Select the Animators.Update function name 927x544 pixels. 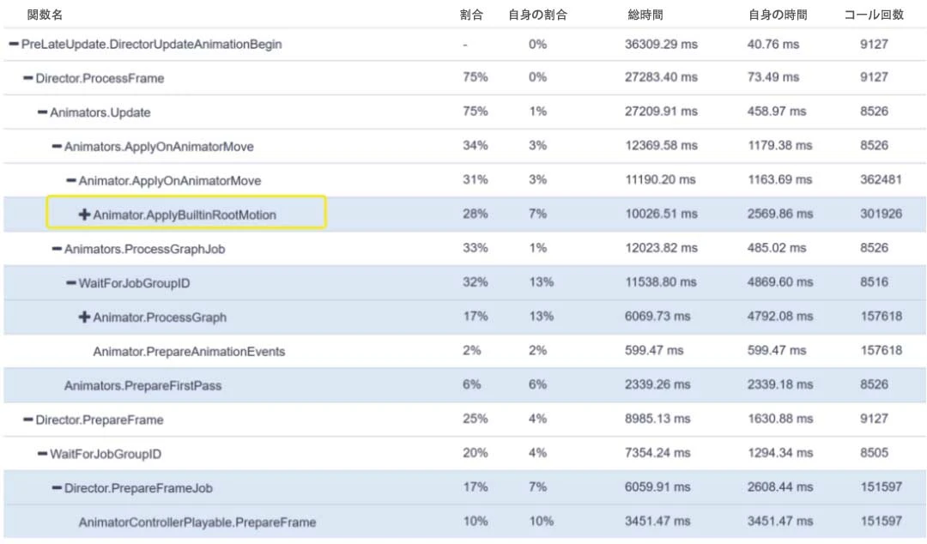(100, 113)
